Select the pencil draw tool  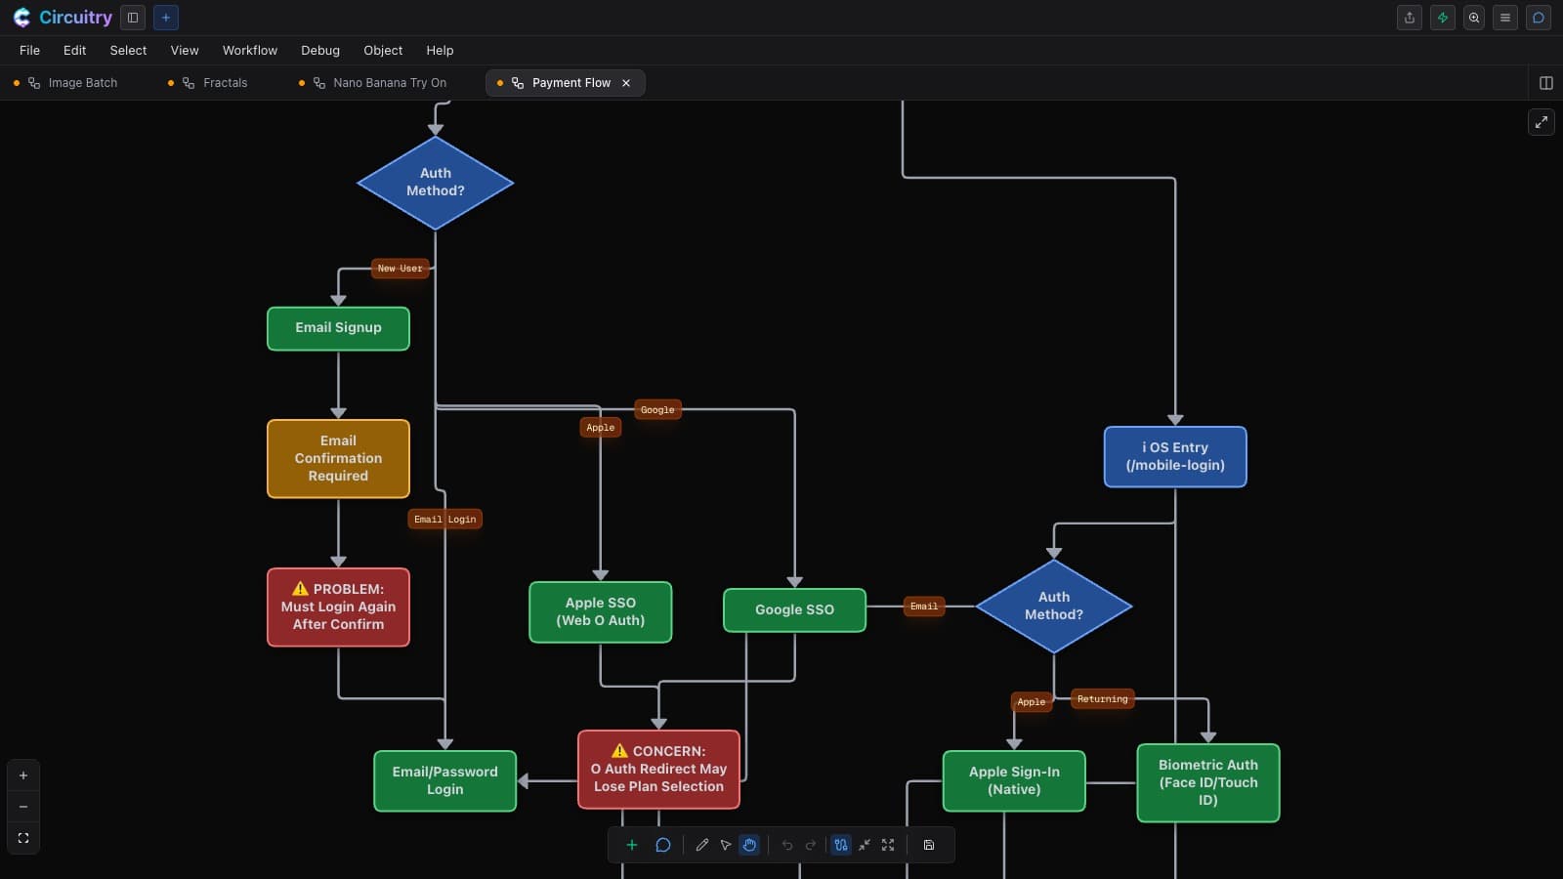tap(701, 845)
